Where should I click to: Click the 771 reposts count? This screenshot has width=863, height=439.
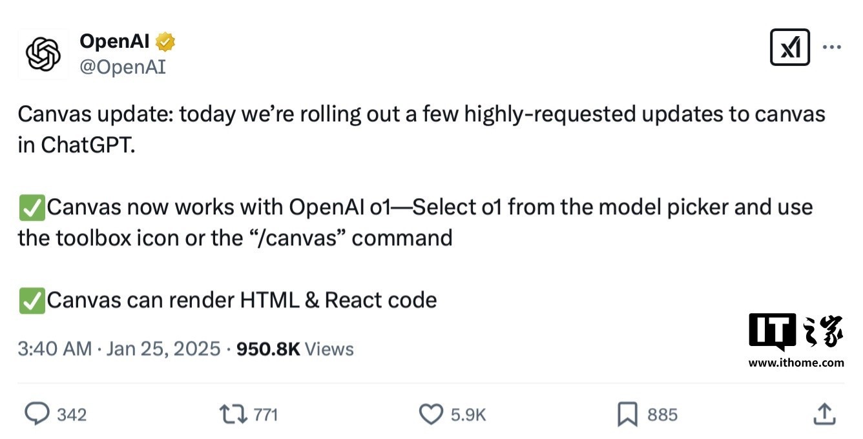click(x=265, y=414)
